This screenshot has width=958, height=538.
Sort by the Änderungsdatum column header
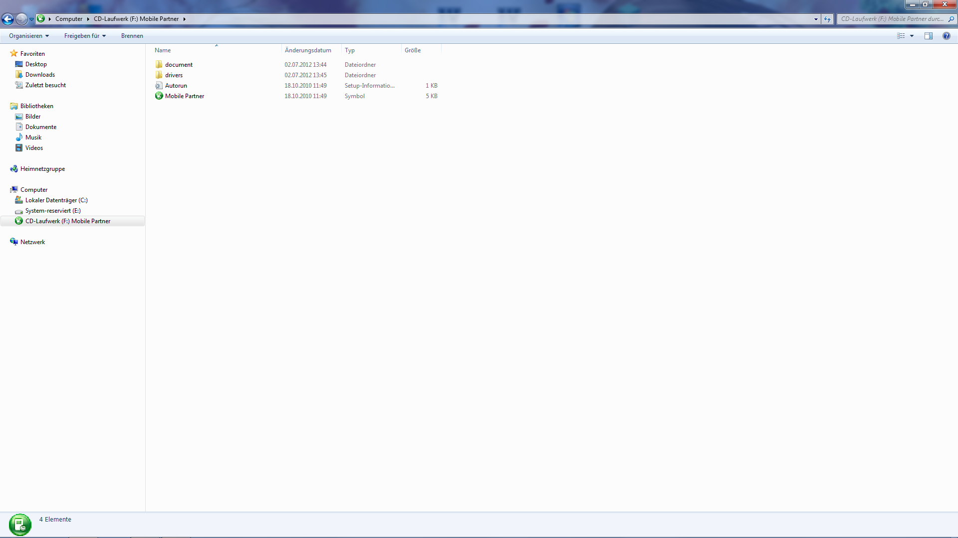308,50
